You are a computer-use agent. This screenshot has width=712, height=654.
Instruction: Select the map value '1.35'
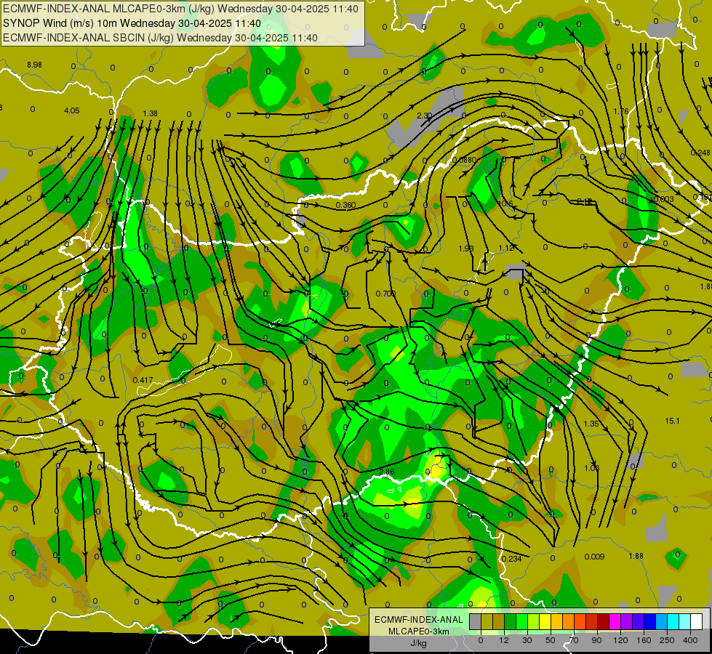(591, 424)
